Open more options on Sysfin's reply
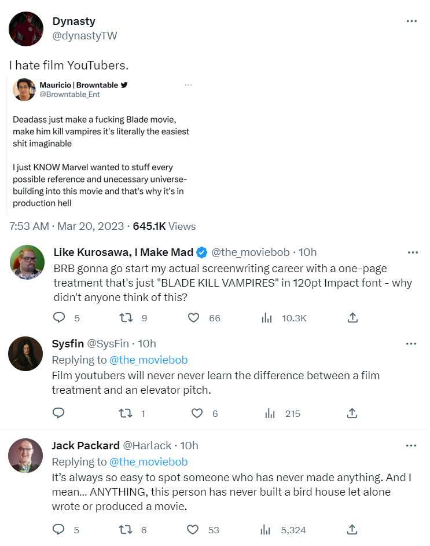430x546 pixels. click(411, 343)
